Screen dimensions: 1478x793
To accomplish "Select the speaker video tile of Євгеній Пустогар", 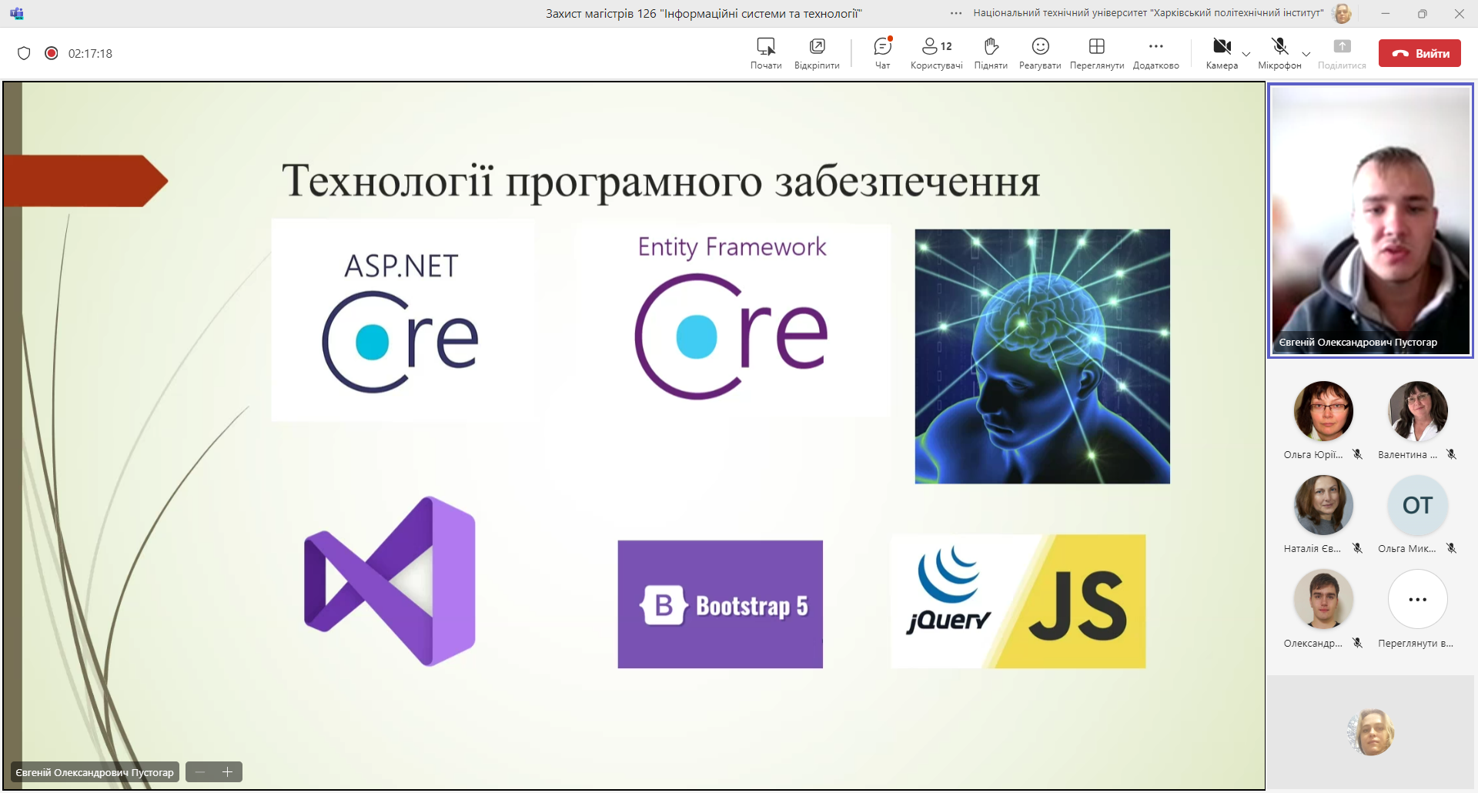I will click(x=1370, y=220).
